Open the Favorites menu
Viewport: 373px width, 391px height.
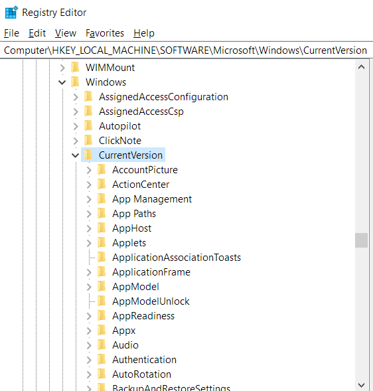[x=105, y=33]
